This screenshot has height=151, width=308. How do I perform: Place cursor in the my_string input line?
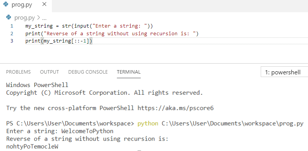89,26
